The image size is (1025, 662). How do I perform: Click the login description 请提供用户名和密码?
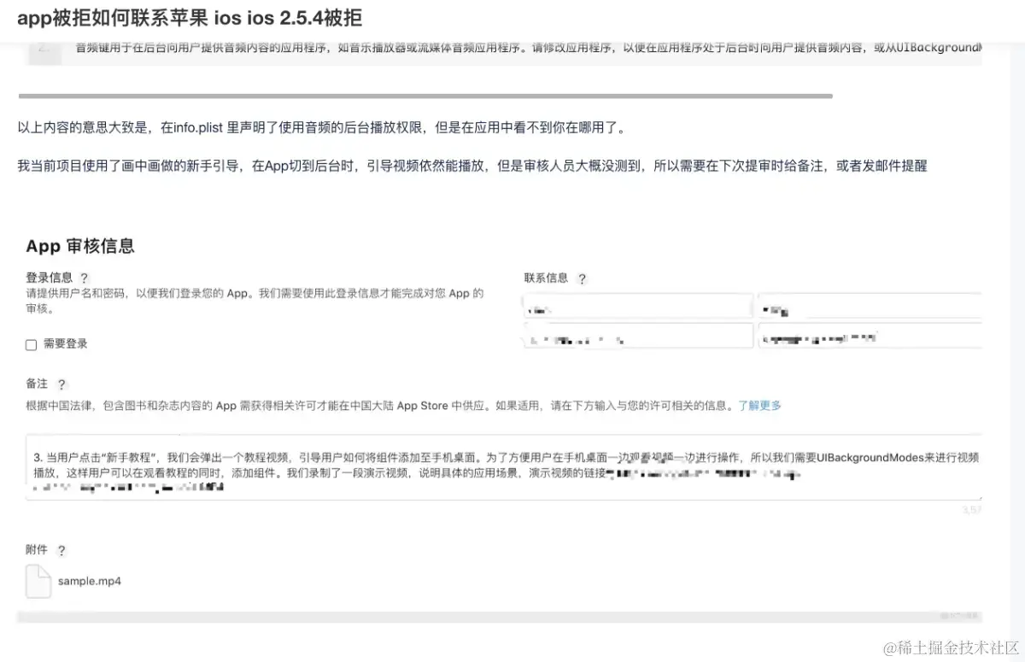(x=255, y=301)
